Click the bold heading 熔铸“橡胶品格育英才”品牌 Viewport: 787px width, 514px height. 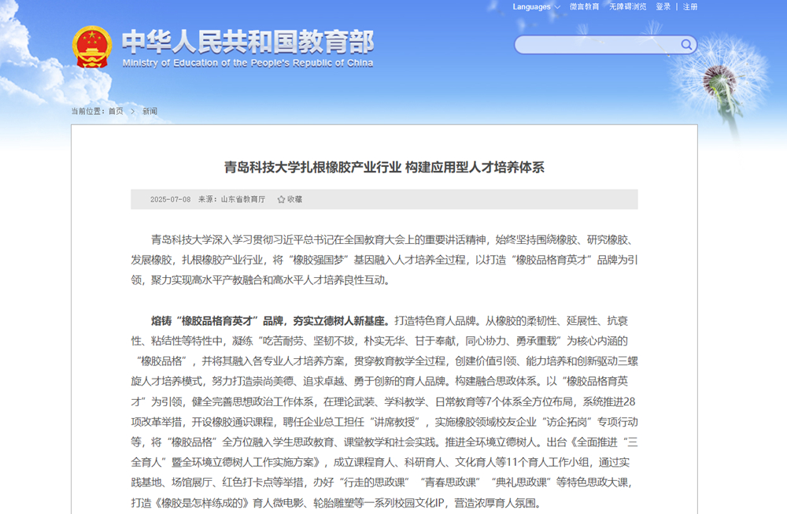click(270, 321)
